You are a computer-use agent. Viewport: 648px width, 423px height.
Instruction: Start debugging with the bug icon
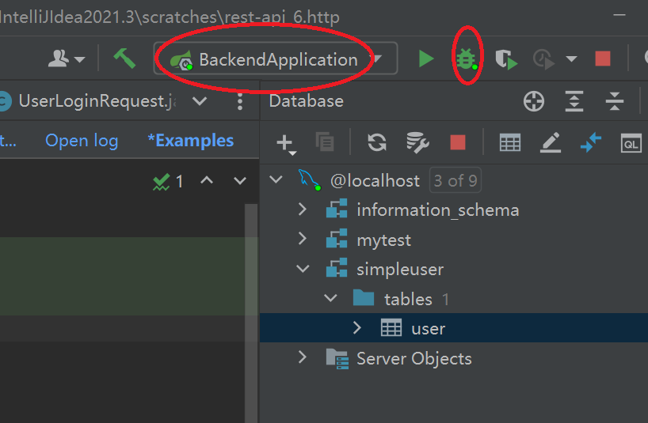coord(467,59)
